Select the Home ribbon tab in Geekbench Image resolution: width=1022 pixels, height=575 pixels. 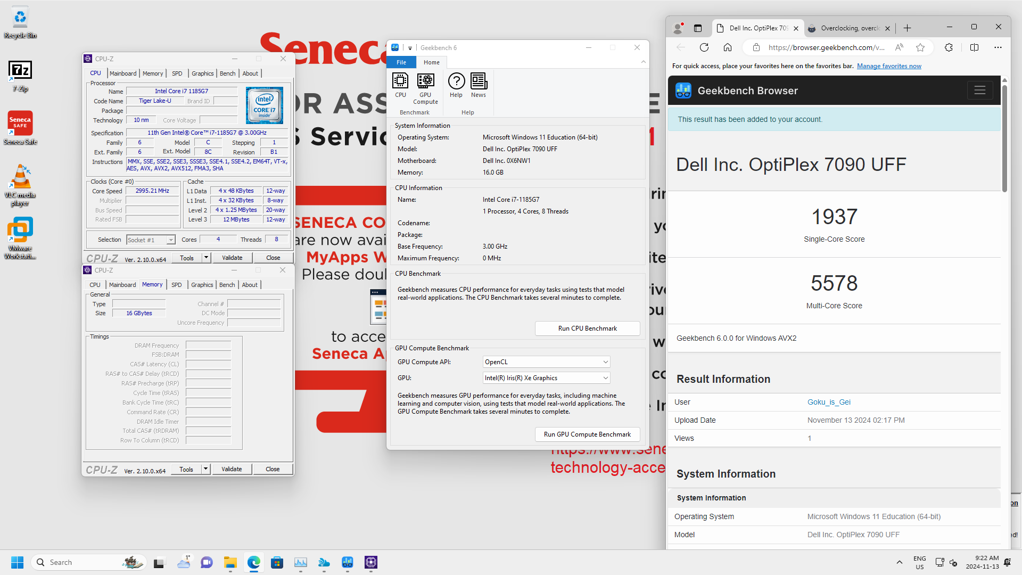(x=432, y=62)
